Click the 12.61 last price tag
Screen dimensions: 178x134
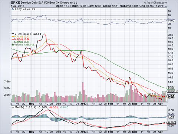click(x=171, y=96)
